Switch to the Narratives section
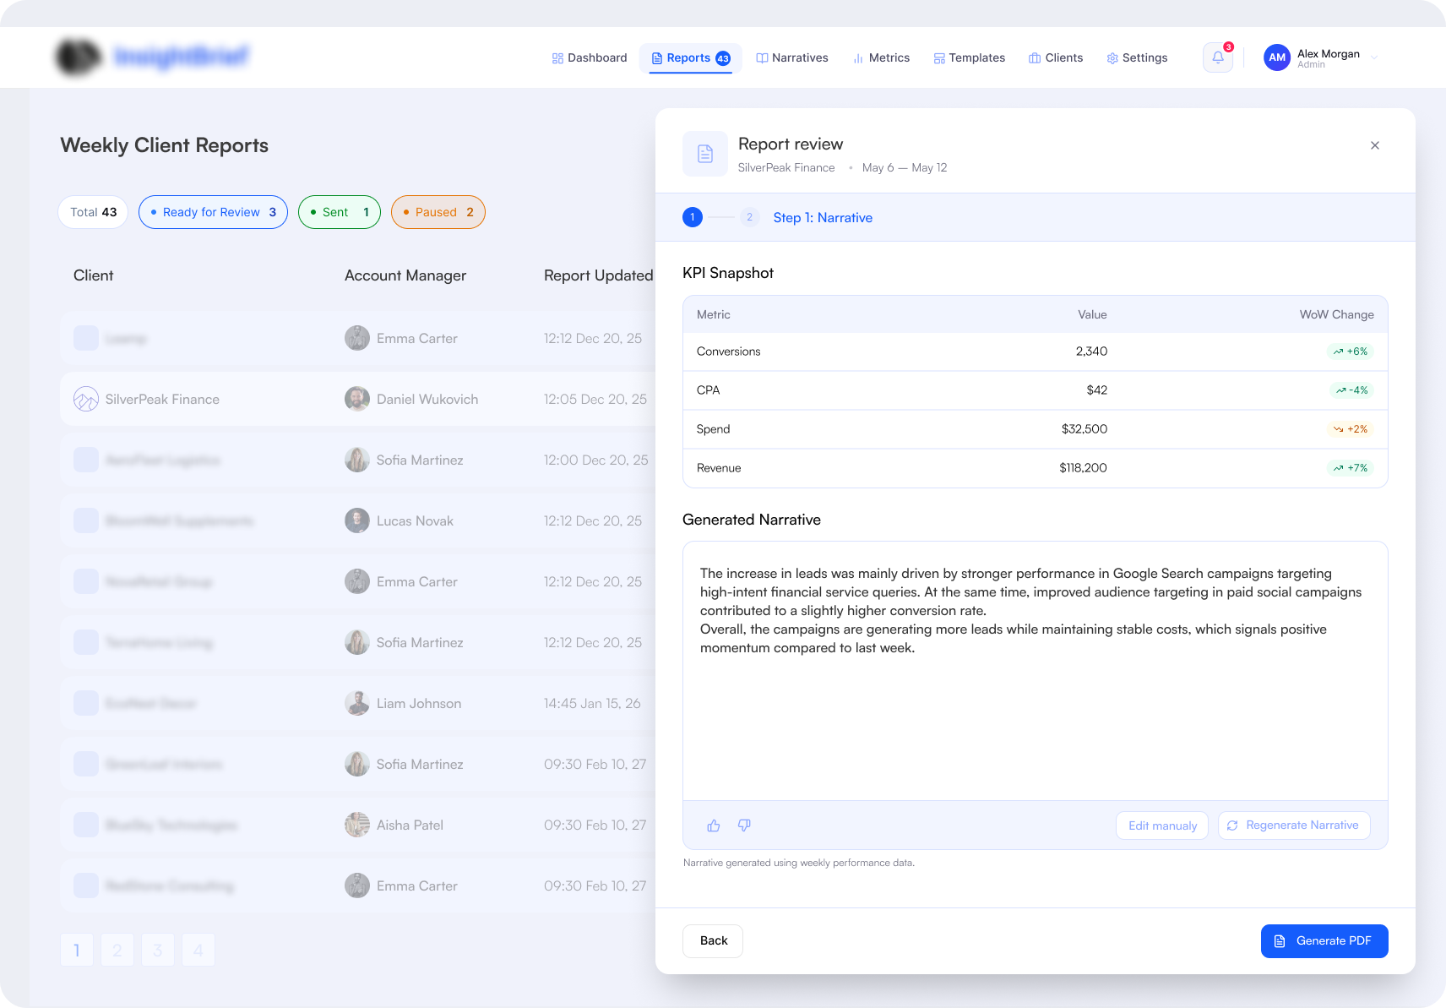The height and width of the screenshot is (1008, 1446). coord(792,57)
